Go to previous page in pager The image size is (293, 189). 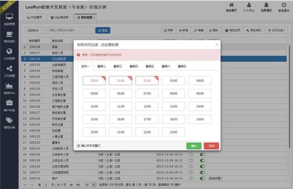point(32,185)
